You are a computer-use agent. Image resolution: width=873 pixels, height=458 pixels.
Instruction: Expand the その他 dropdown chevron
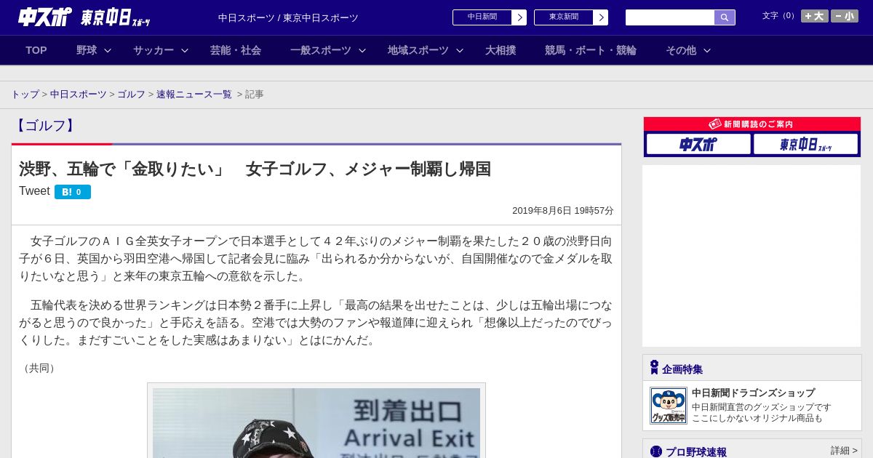tap(707, 50)
